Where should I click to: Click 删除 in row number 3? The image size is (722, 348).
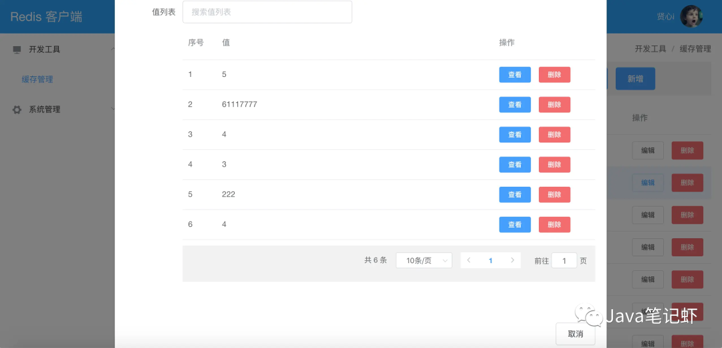[x=554, y=135]
